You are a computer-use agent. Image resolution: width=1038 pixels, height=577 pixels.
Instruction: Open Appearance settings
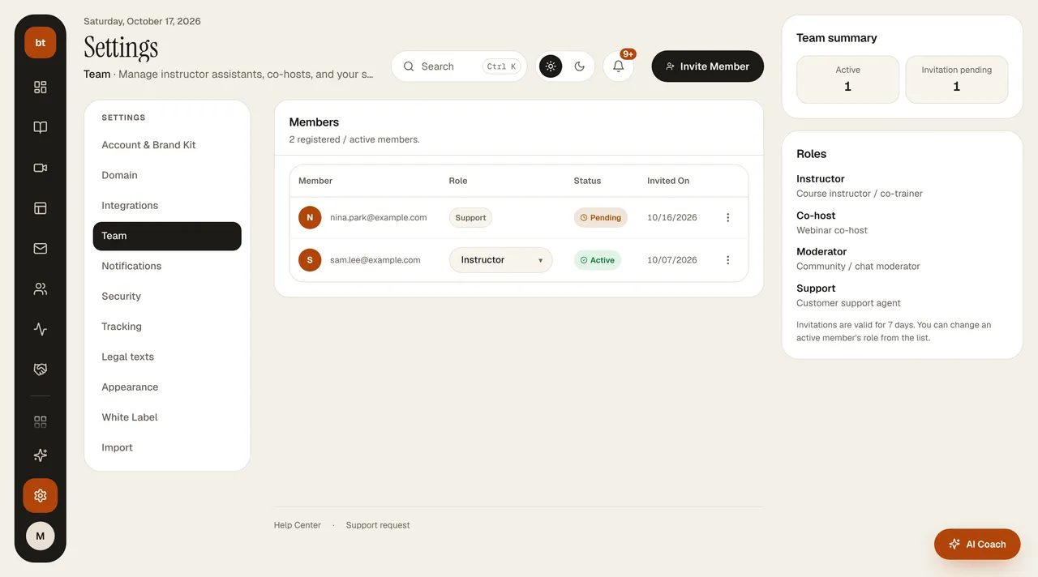(x=167, y=387)
